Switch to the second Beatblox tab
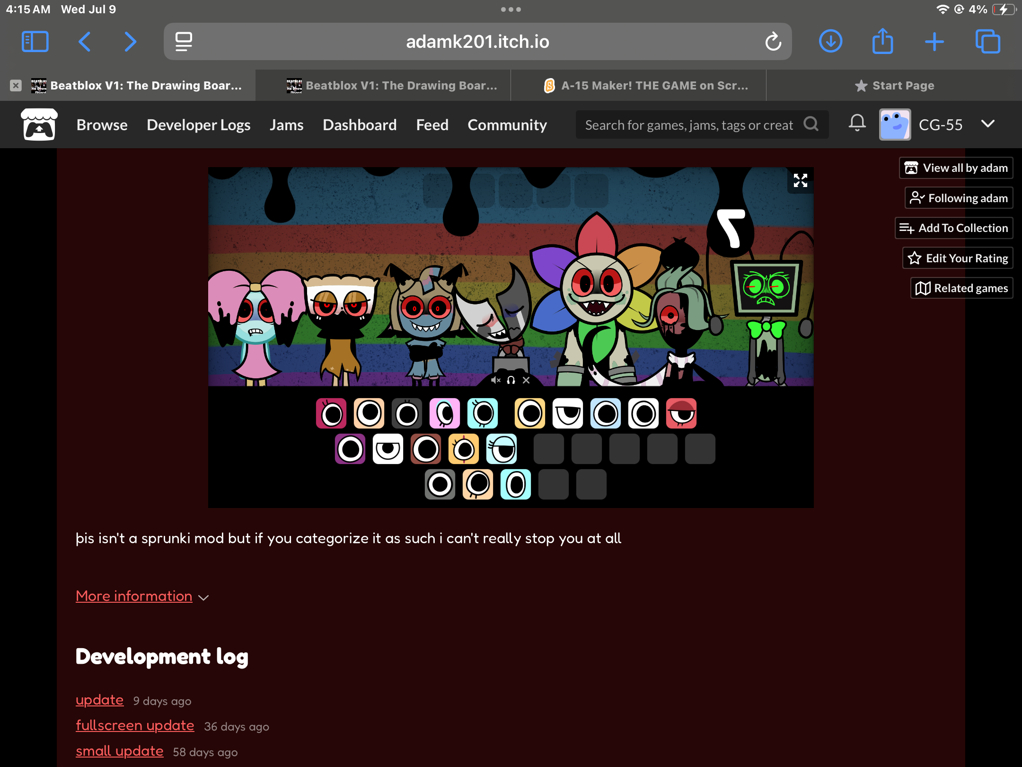 click(x=383, y=86)
